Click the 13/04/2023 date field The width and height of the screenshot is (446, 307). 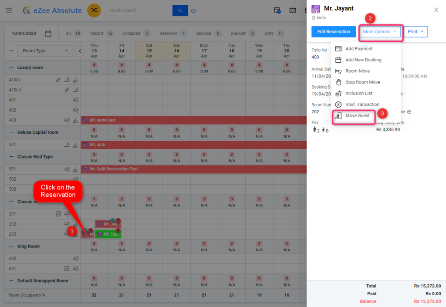coord(24,34)
